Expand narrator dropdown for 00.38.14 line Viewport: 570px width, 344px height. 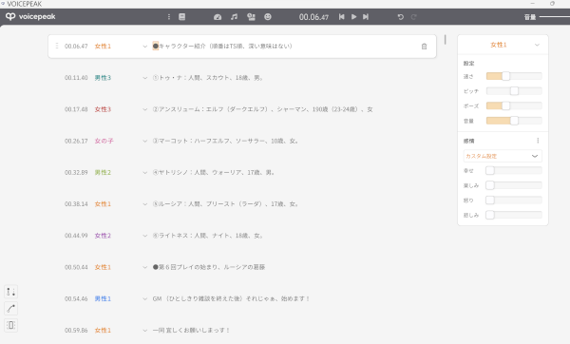[145, 204]
